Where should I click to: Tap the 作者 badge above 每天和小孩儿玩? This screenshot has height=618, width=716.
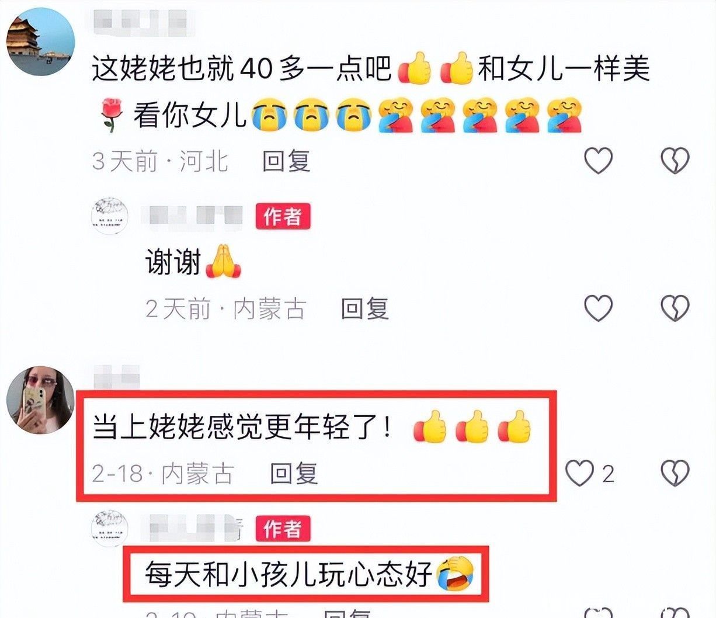(283, 529)
